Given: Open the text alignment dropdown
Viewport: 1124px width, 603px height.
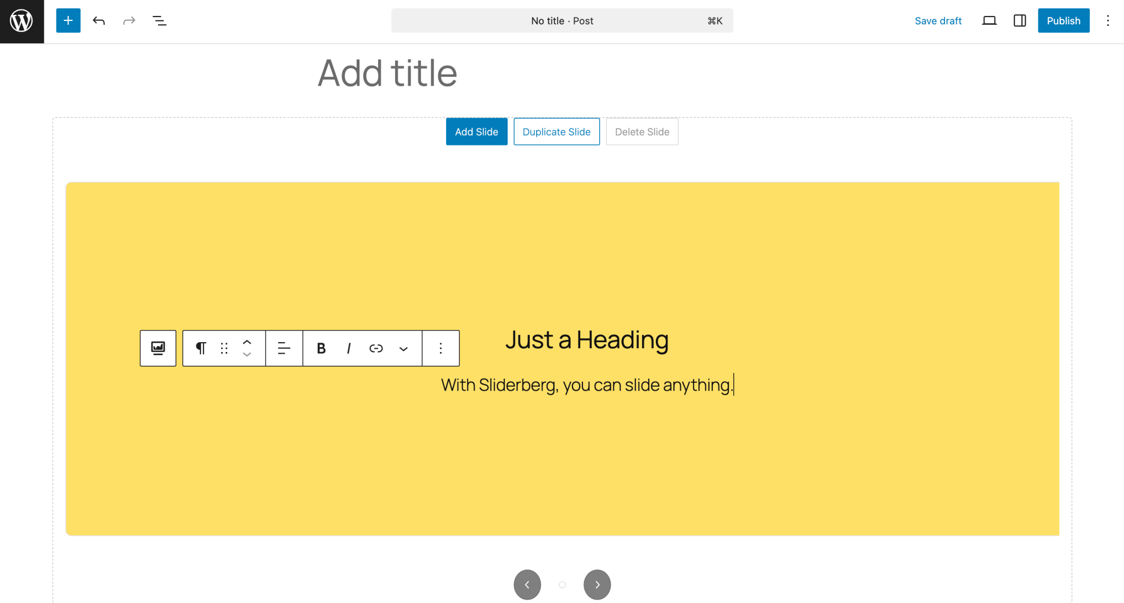Looking at the screenshot, I should [x=284, y=348].
